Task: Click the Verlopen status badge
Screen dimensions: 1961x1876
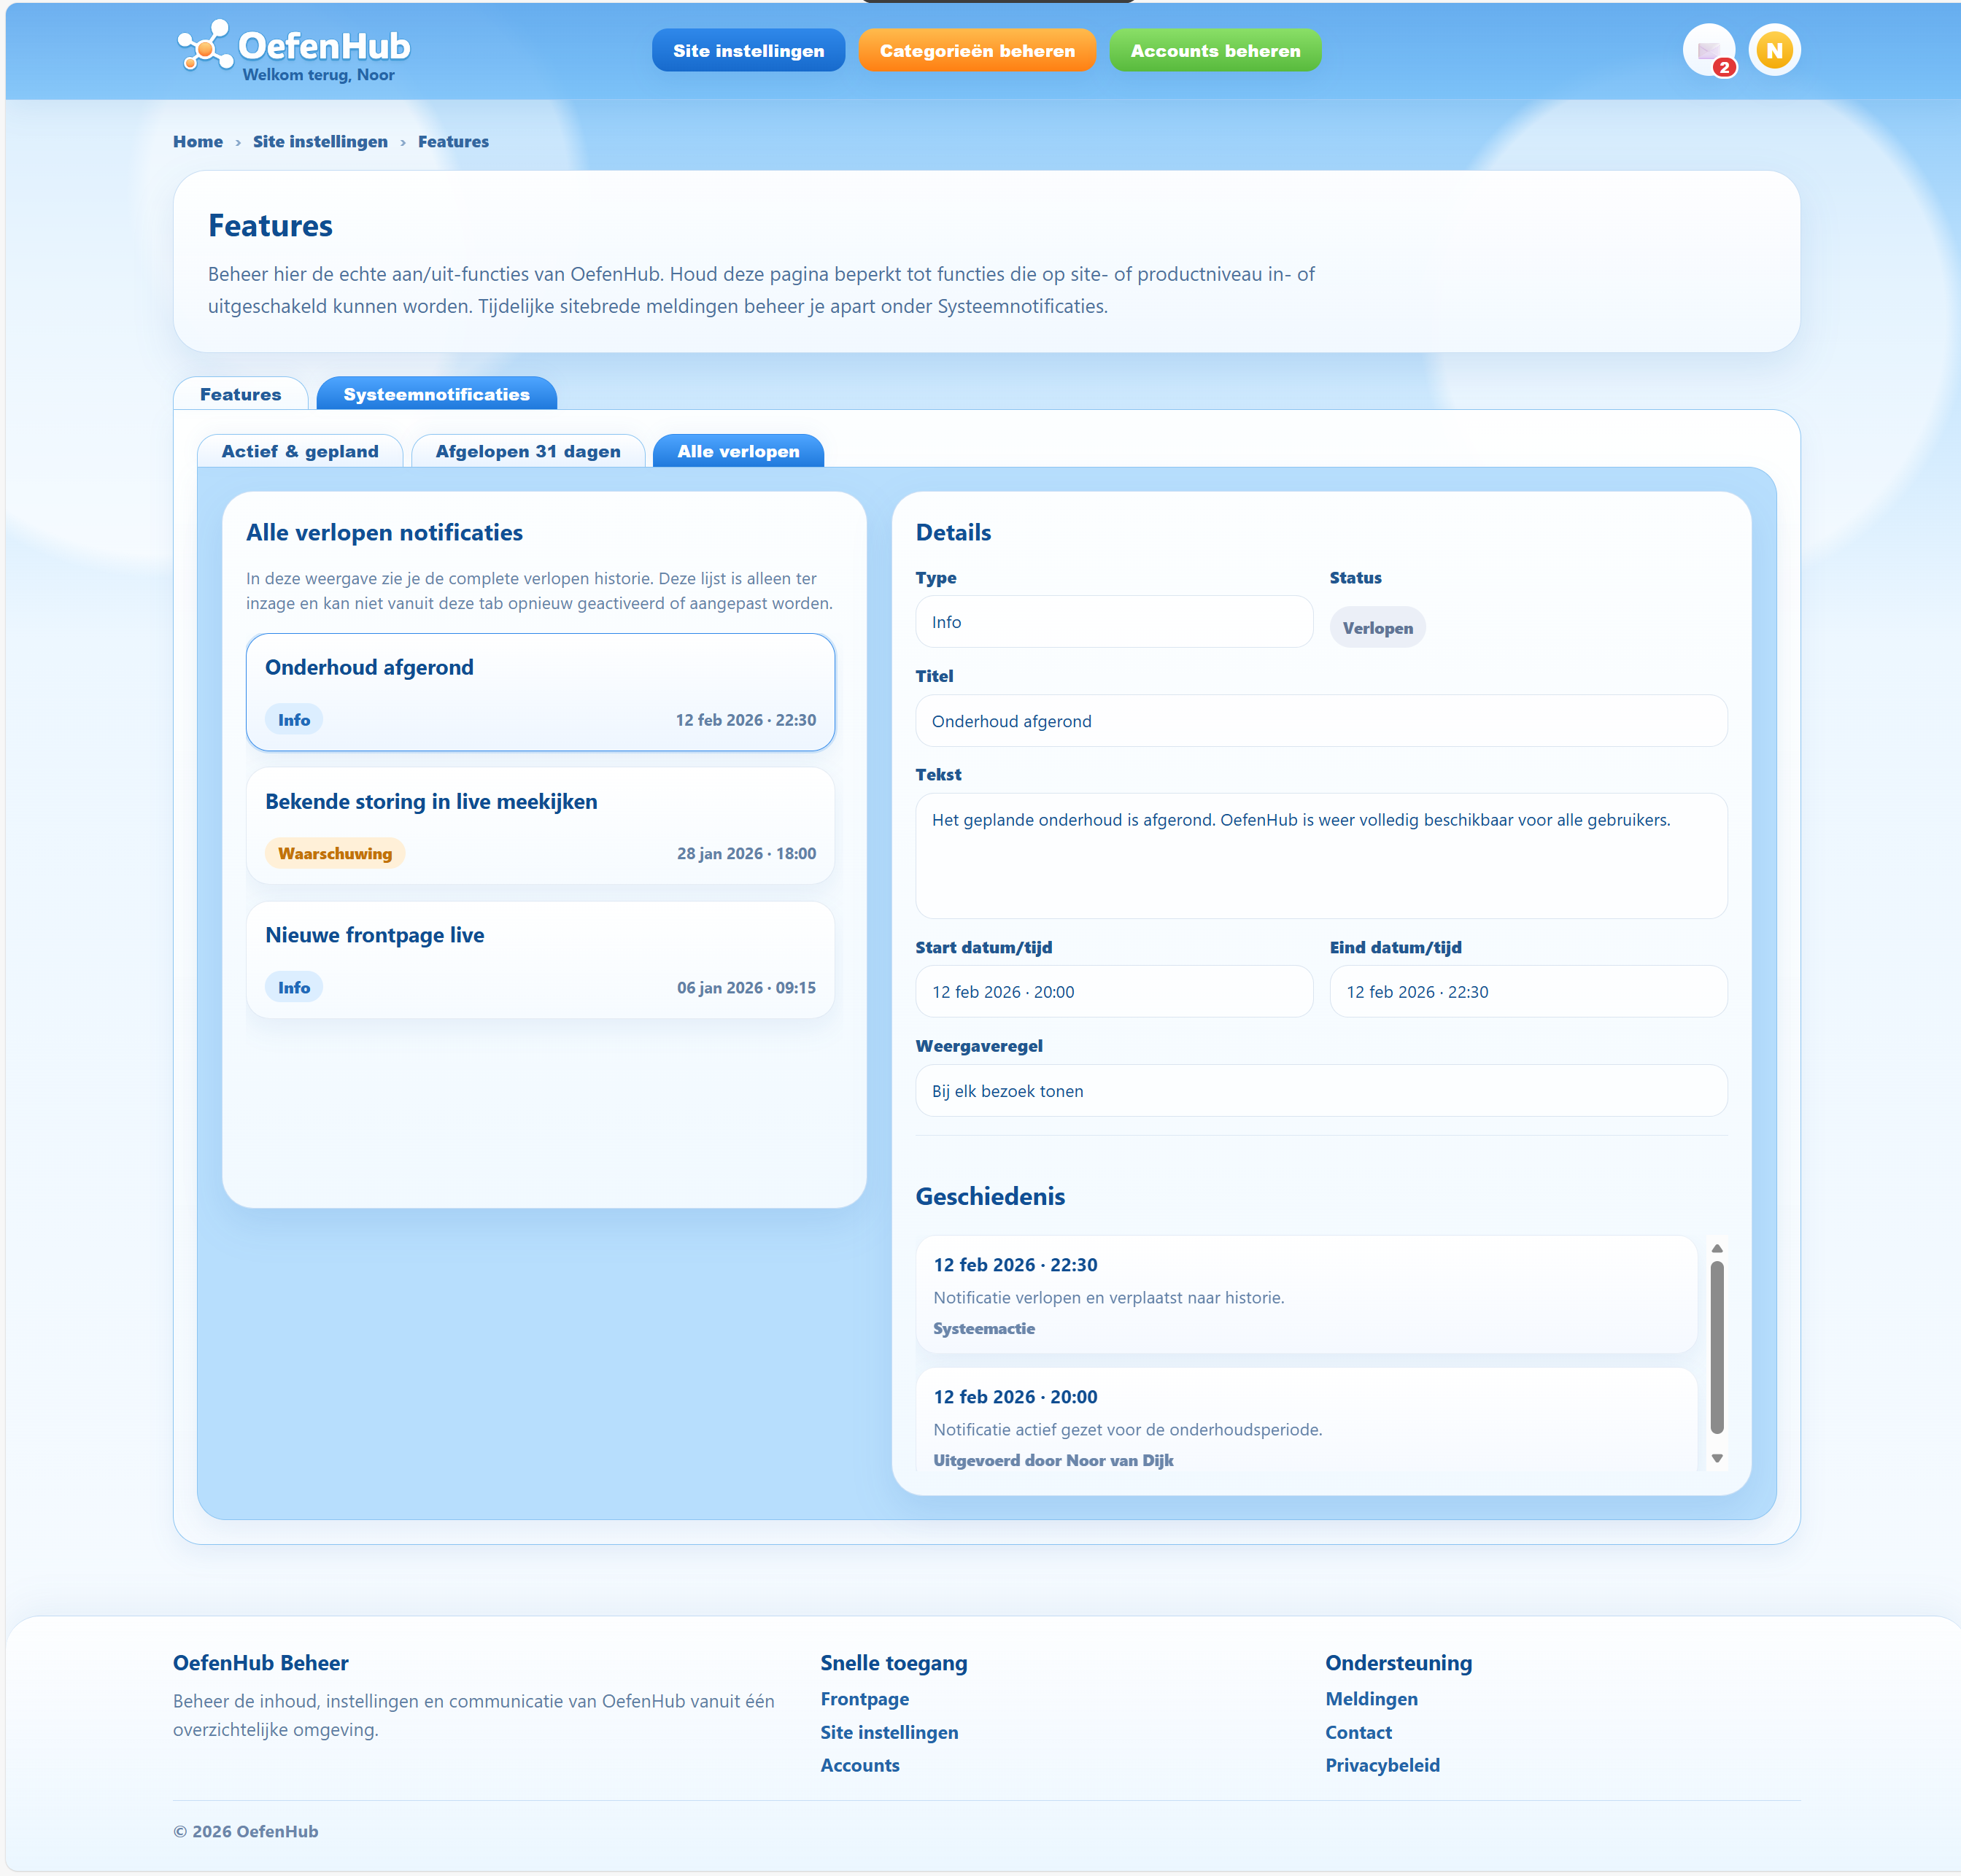Action: coord(1377,628)
